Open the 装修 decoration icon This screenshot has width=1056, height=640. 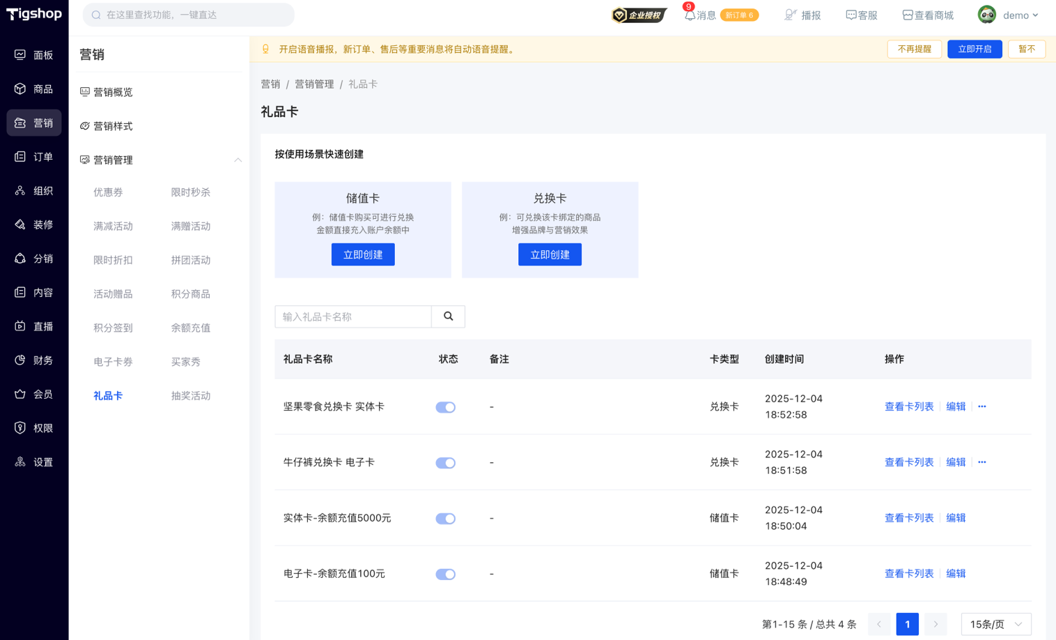tap(20, 224)
